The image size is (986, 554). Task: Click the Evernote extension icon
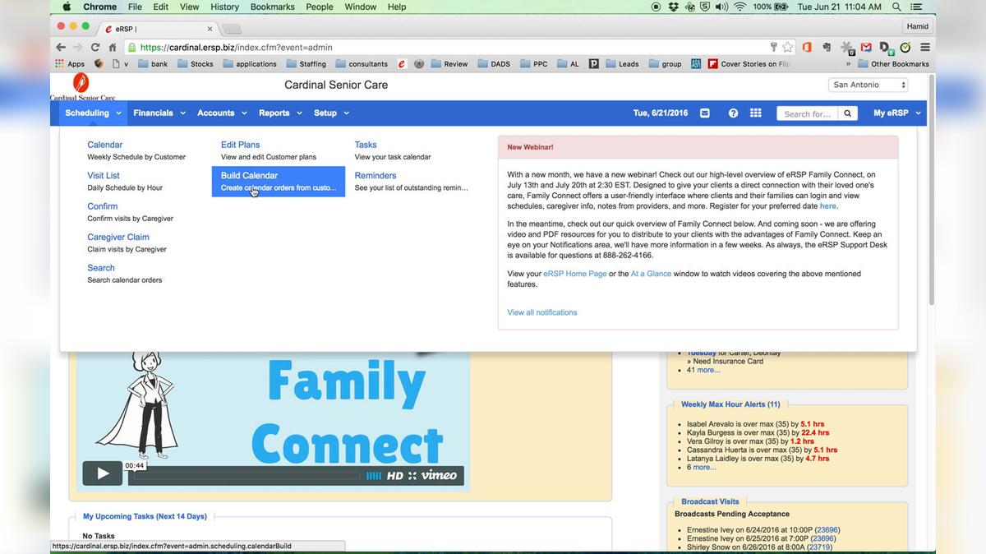pos(827,47)
